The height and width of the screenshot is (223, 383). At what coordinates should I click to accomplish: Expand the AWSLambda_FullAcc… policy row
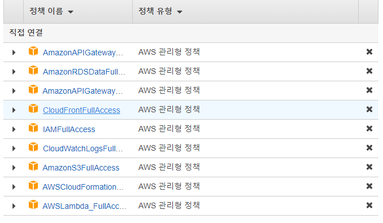[14, 206]
